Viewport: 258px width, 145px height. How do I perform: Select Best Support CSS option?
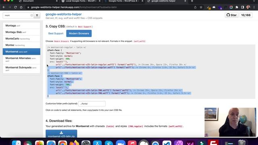(56, 33)
